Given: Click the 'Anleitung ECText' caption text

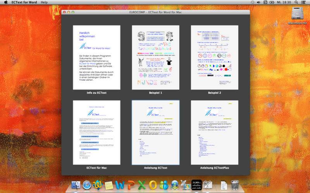Looking at the screenshot, I should [x=156, y=168].
